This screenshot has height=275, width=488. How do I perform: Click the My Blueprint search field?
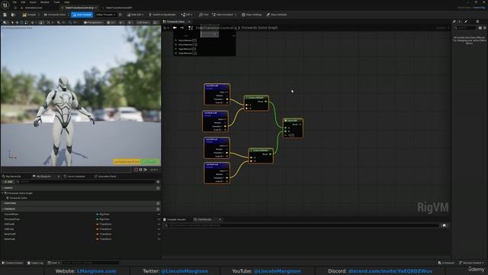tap(85, 182)
